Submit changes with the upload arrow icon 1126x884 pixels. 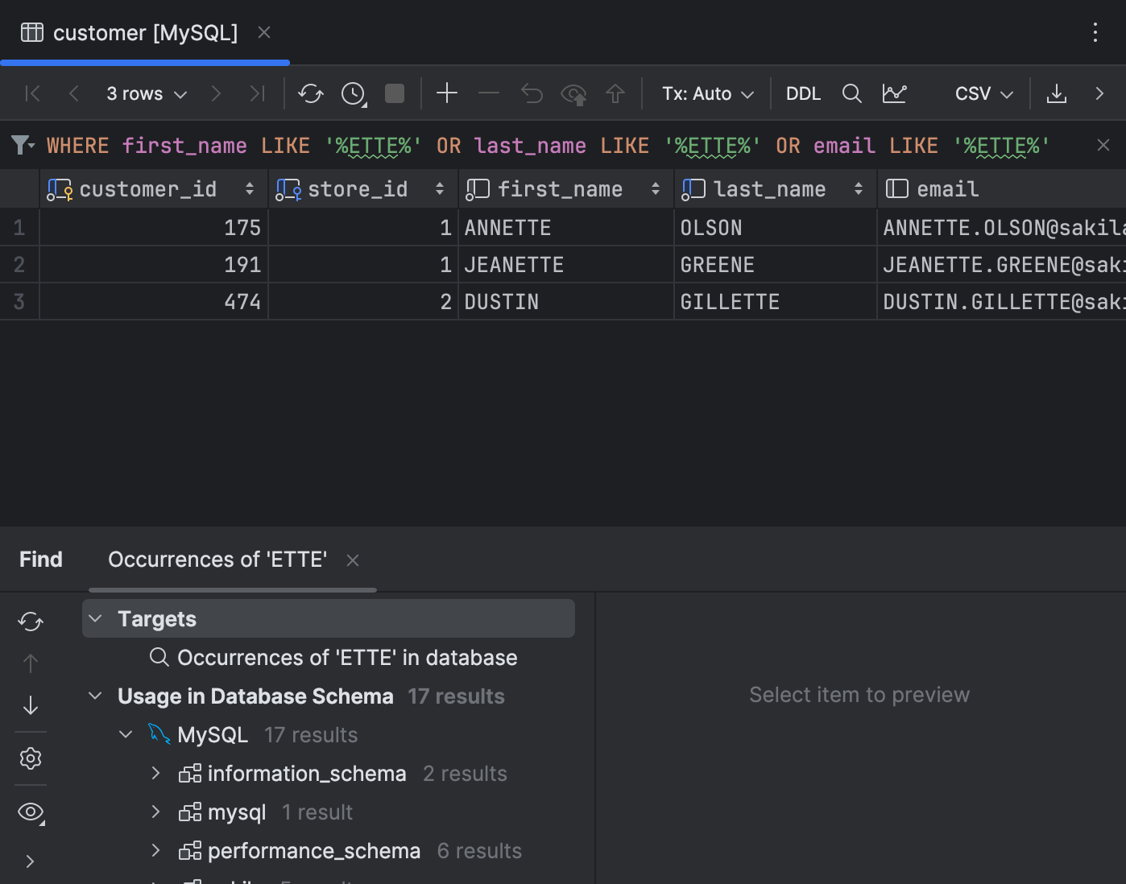click(615, 93)
